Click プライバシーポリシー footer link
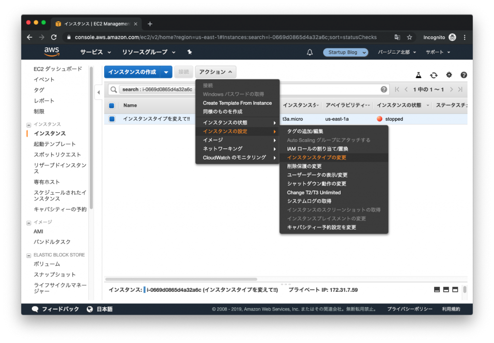494x343 pixels. coord(410,309)
